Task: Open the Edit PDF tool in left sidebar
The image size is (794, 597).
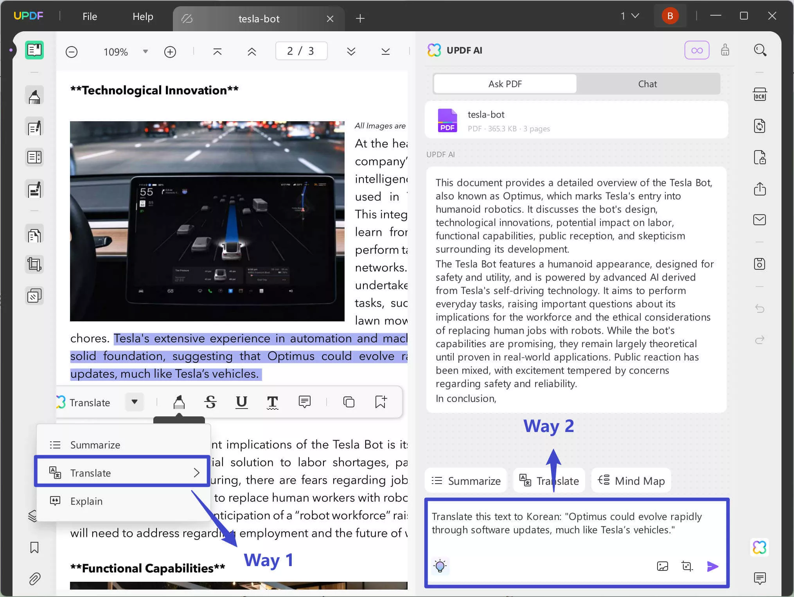Action: tap(34, 127)
